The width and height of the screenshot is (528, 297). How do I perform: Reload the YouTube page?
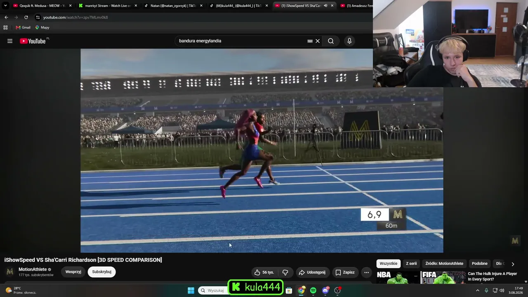[x=26, y=17]
